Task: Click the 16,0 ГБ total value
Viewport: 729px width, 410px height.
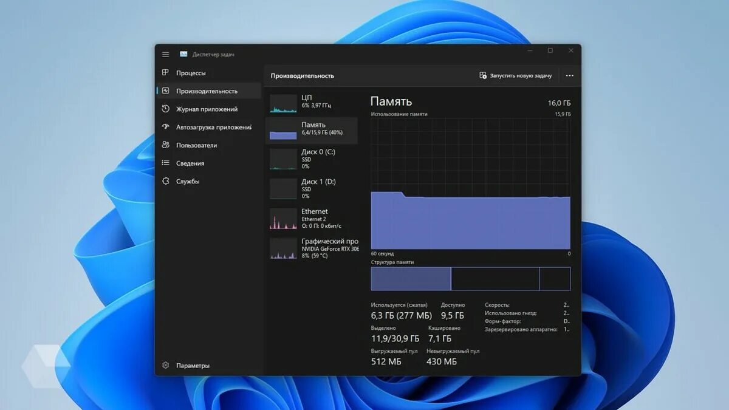Action: 559,103
